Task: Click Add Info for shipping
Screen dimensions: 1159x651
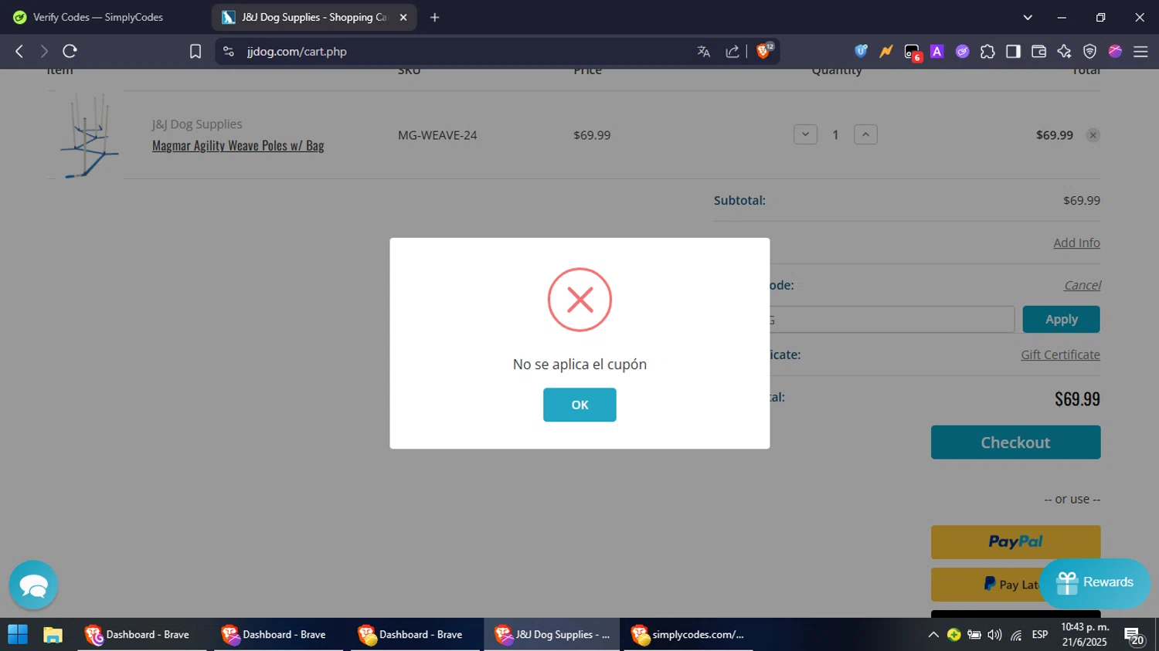Action: click(x=1076, y=242)
